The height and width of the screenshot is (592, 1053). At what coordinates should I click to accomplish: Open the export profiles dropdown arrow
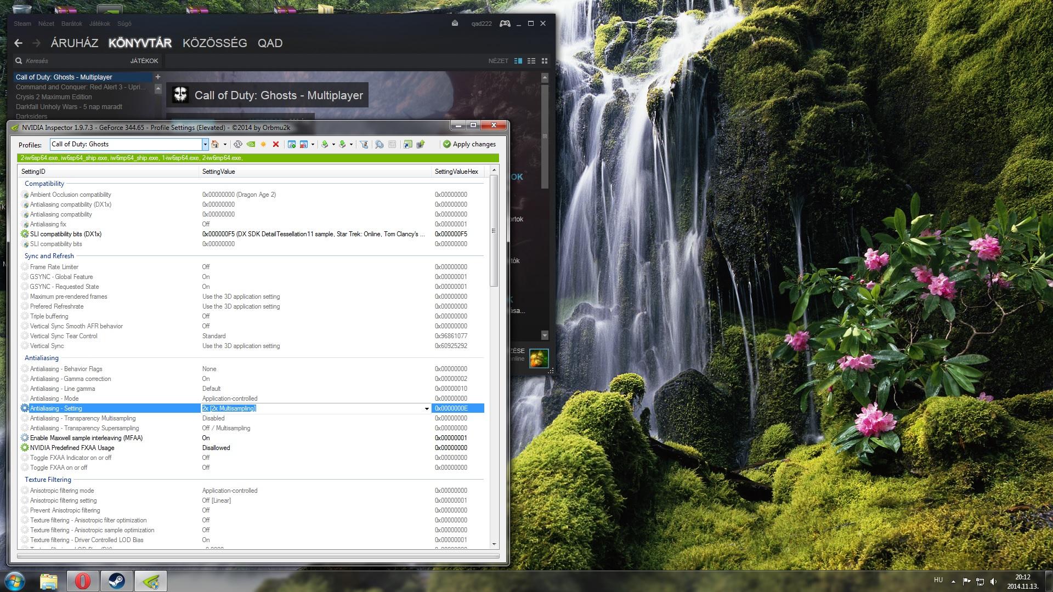(333, 145)
